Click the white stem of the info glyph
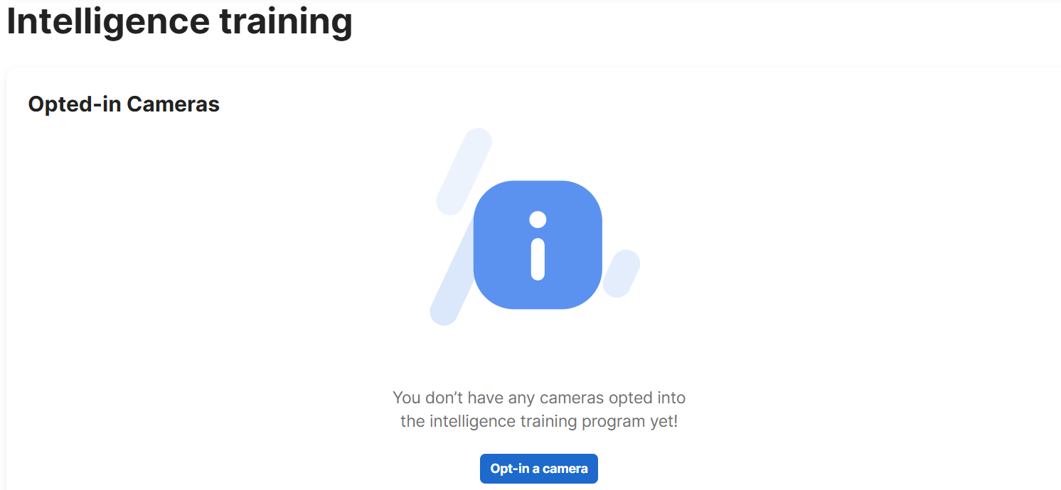 pyautogui.click(x=538, y=259)
